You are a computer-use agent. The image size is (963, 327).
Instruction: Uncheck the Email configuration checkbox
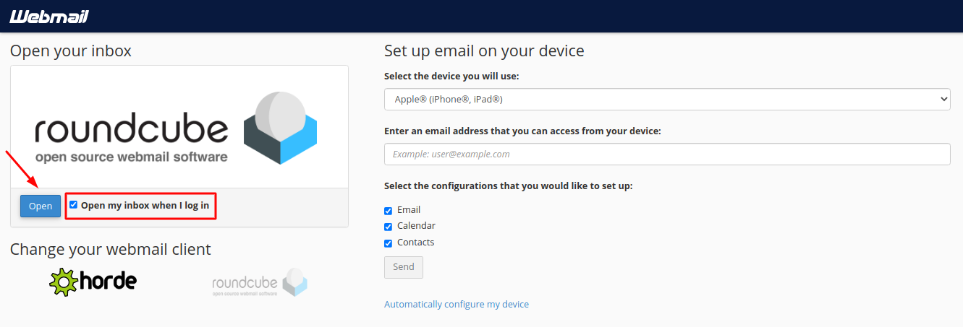(x=389, y=211)
